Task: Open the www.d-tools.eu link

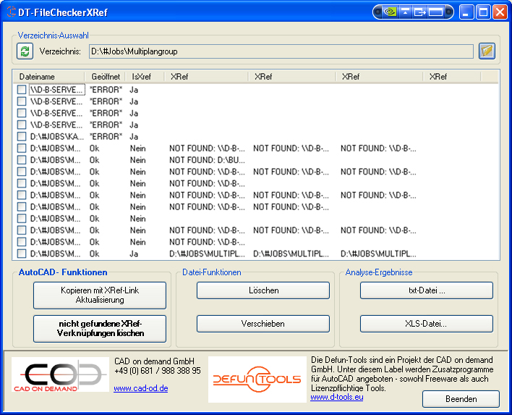Action: coord(337,397)
